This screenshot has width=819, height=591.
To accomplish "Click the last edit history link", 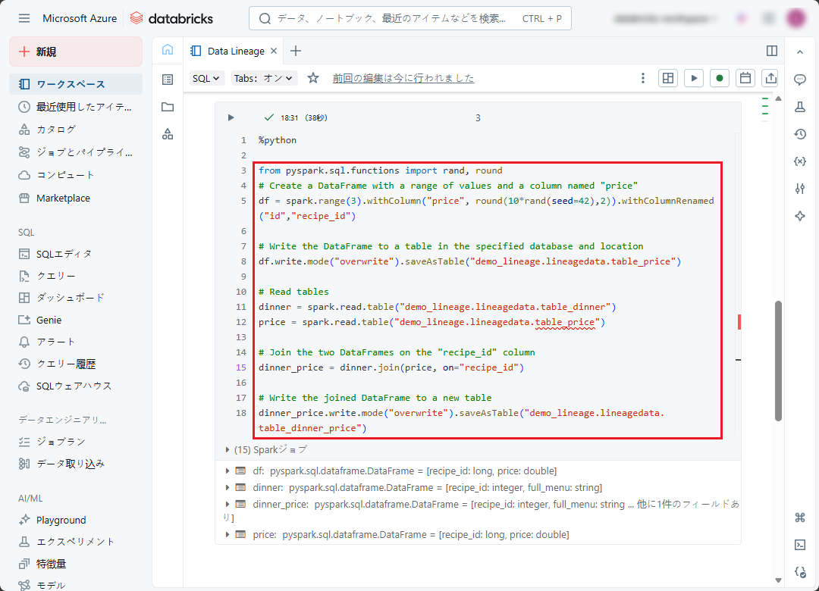I will (403, 78).
